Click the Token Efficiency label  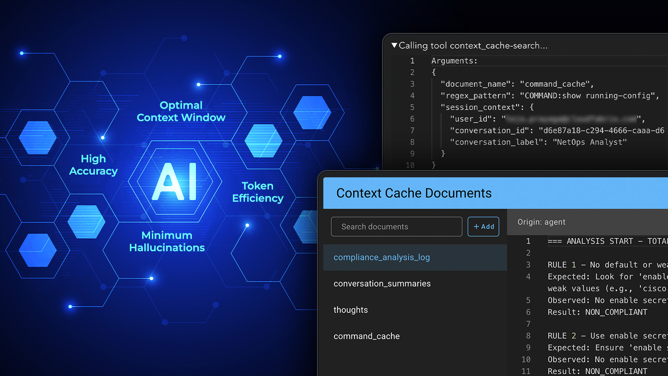point(257,192)
